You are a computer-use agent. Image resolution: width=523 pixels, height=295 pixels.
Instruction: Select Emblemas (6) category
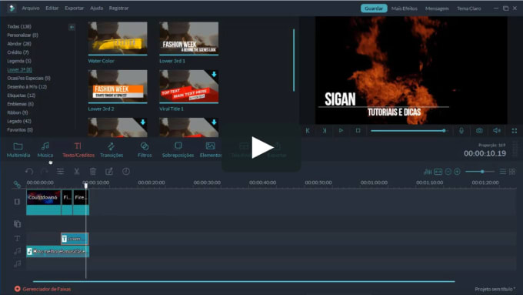20,104
